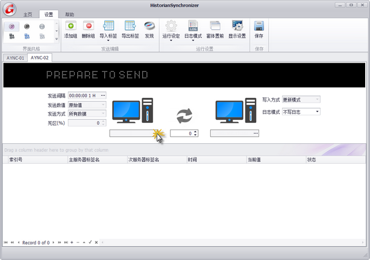Cancel edit with navigator X button
The width and height of the screenshot is (370, 260).
click(96, 243)
